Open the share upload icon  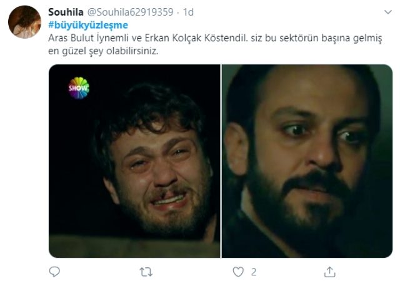[329, 272]
